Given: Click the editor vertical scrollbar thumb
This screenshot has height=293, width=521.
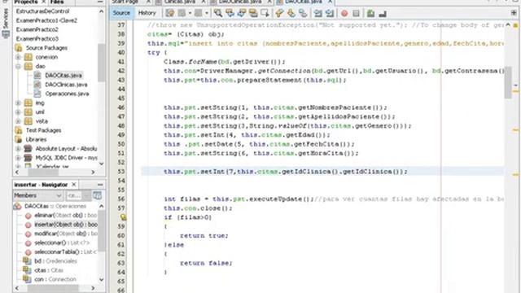Looking at the screenshot, I should pos(508,82).
